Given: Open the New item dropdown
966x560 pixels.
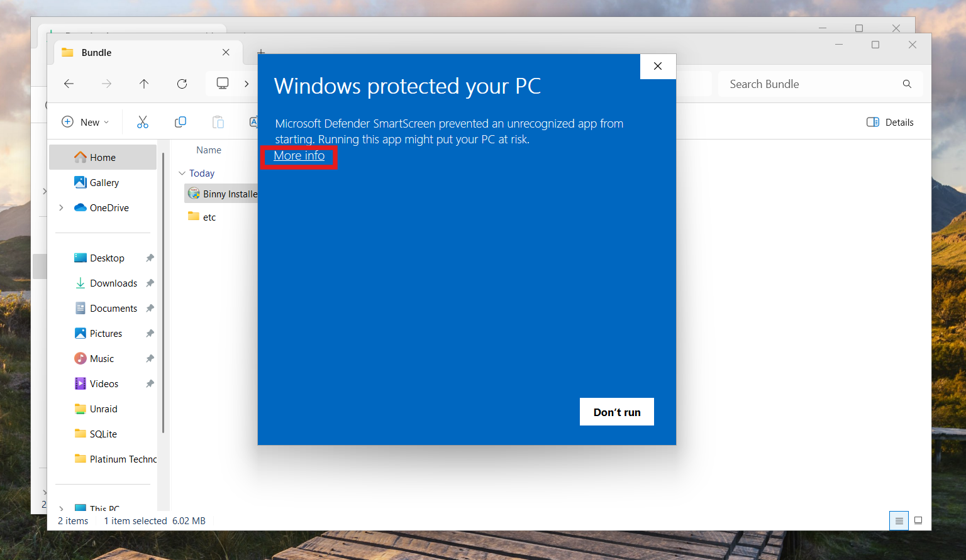Looking at the screenshot, I should point(86,122).
